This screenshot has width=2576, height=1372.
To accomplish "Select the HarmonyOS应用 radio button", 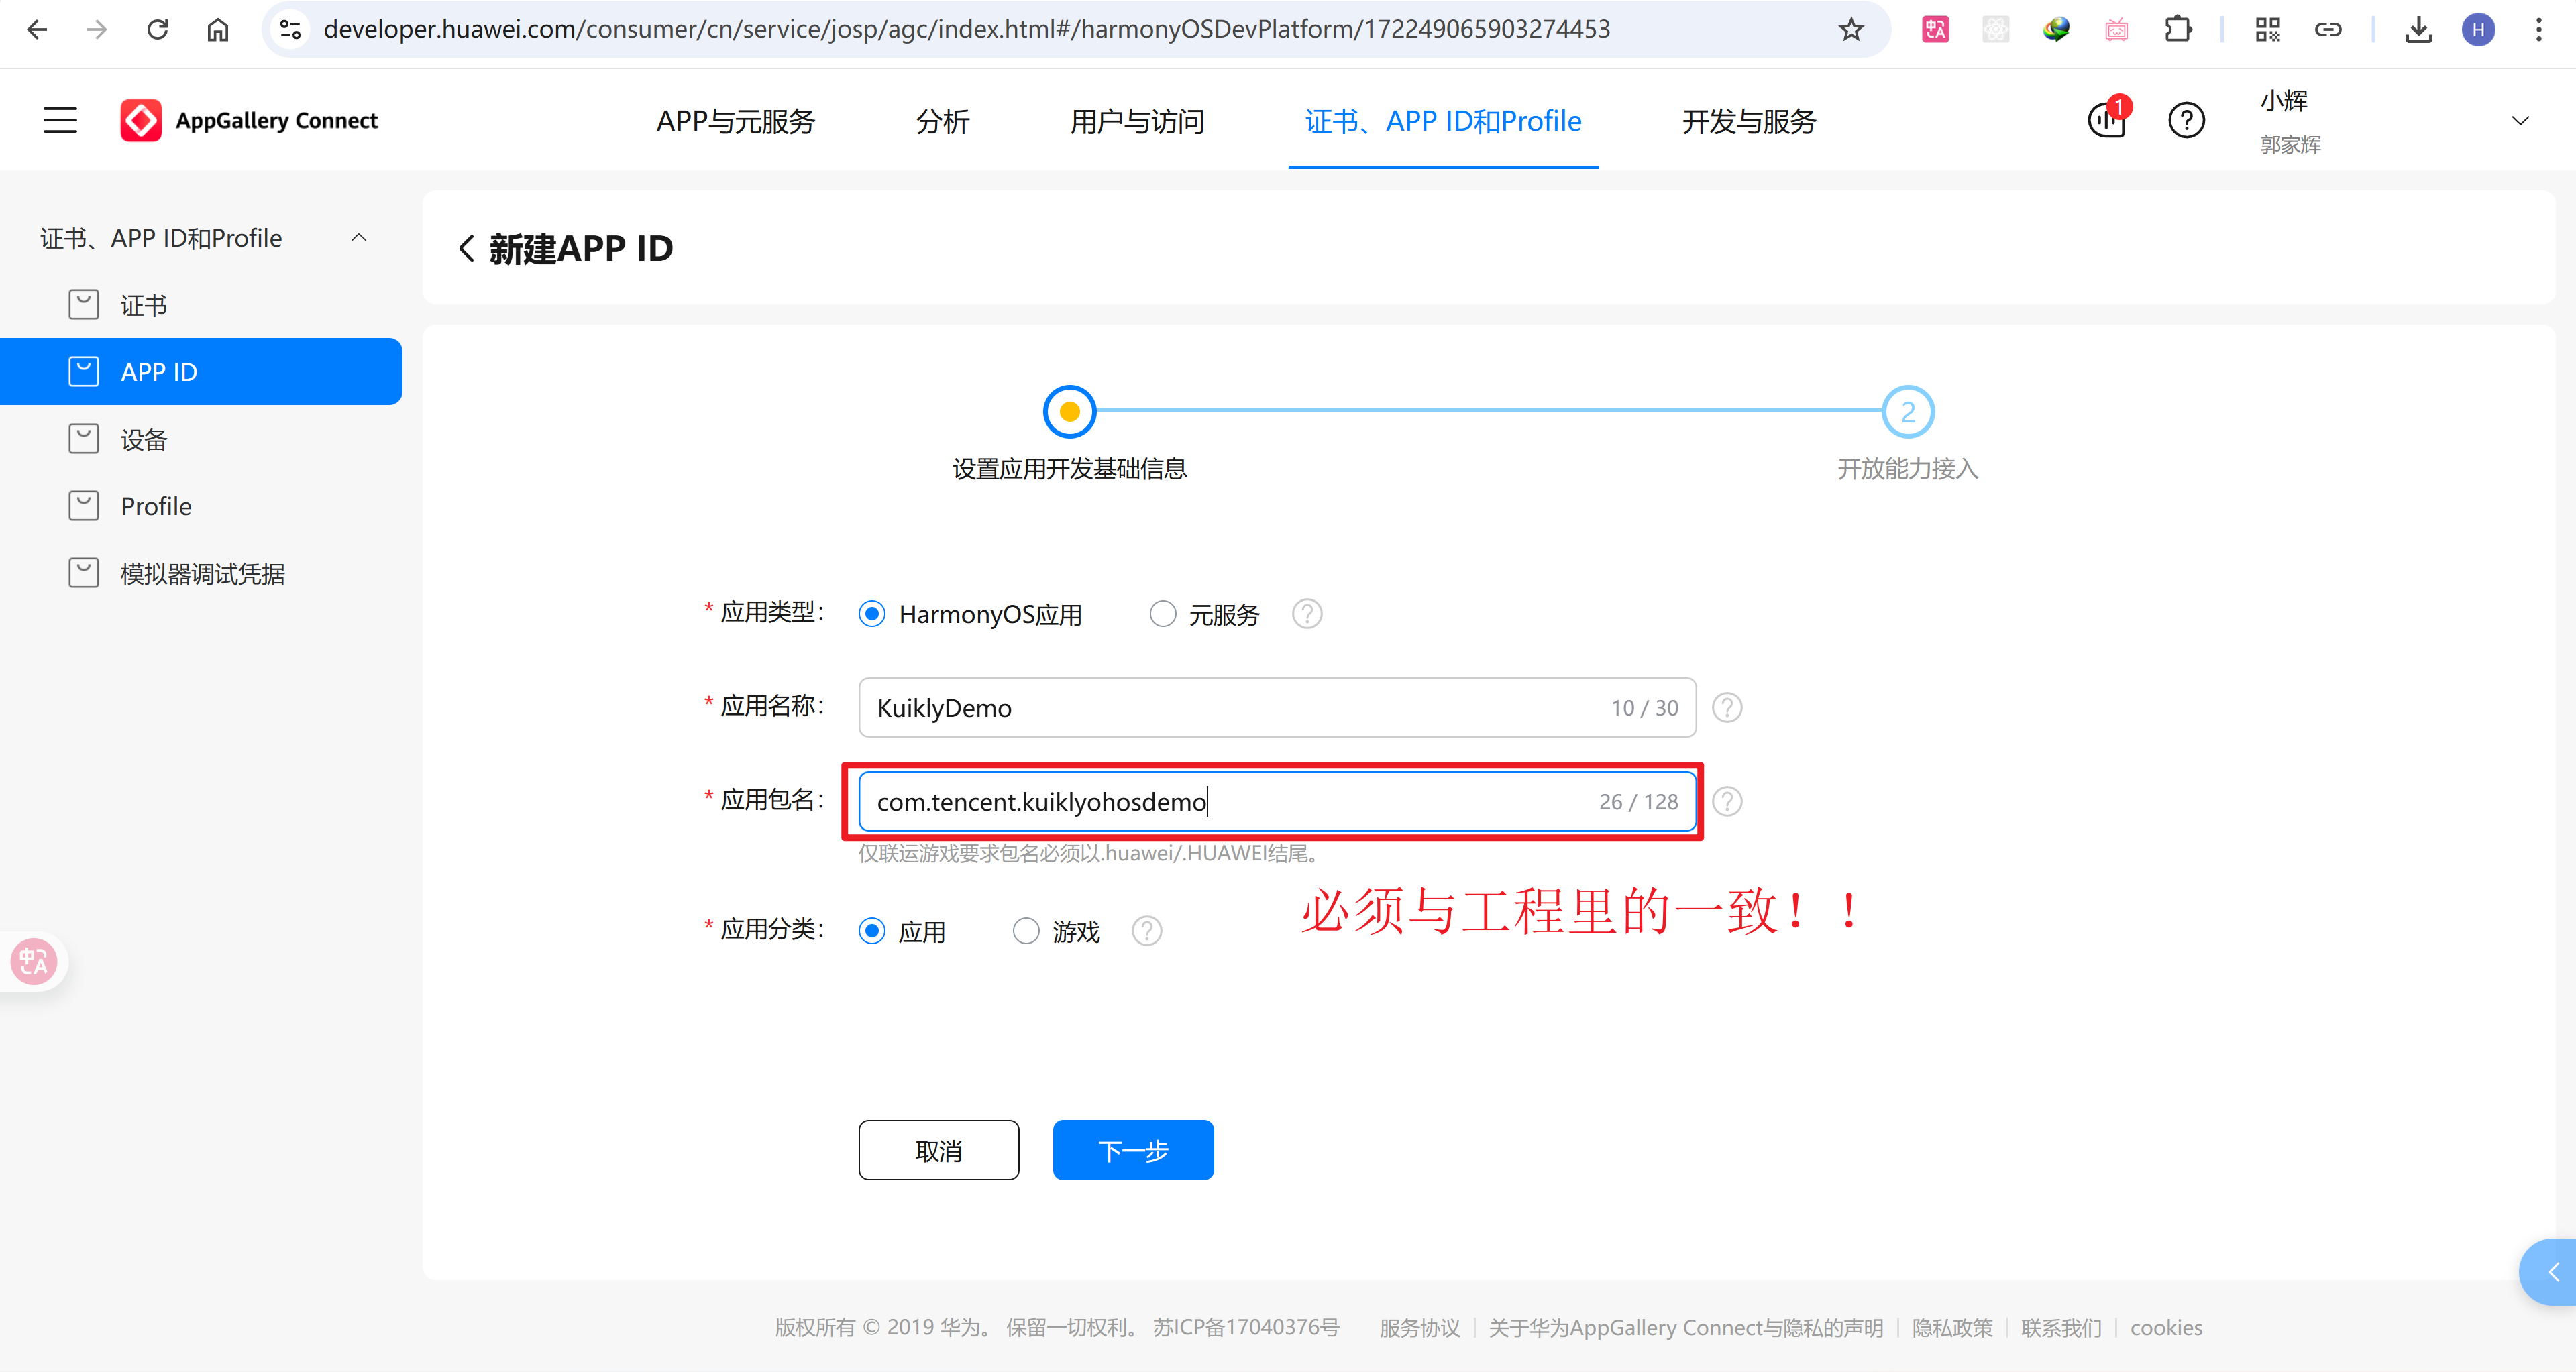I will coord(871,614).
